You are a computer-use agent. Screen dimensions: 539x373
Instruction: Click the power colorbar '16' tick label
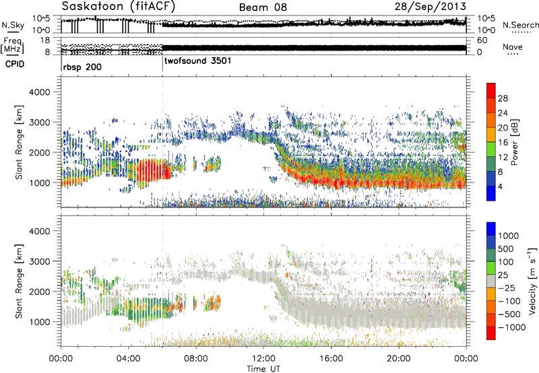503,142
